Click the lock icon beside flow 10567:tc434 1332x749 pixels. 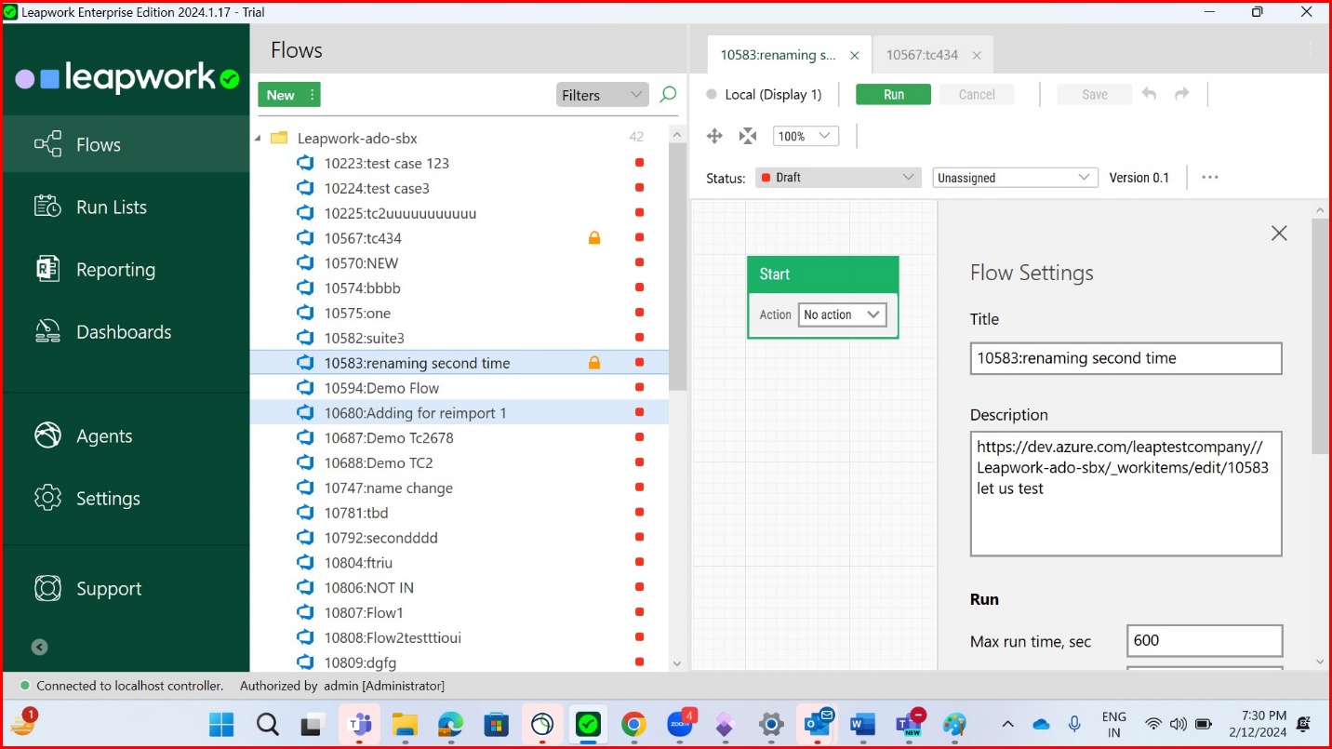pyautogui.click(x=593, y=237)
